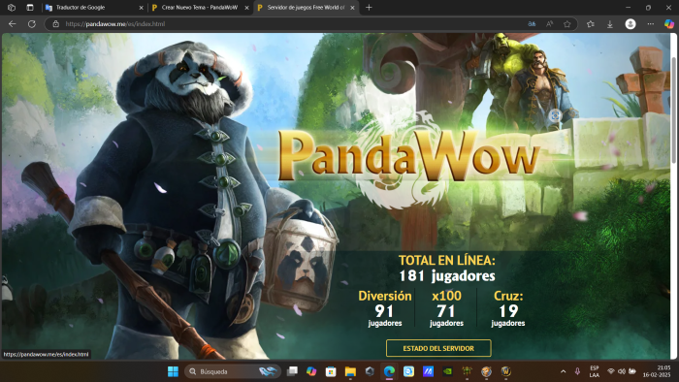Screen dimensions: 679x382
Task: Click the 181 jugadores total count
Action: 447,276
